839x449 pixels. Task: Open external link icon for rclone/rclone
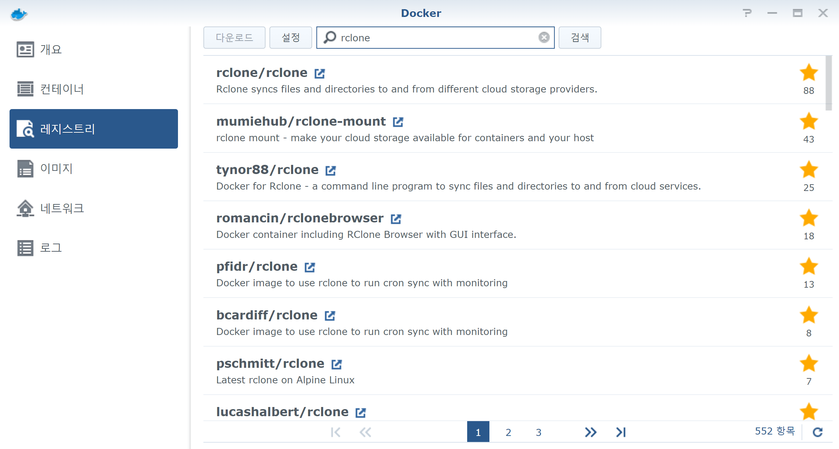(320, 73)
